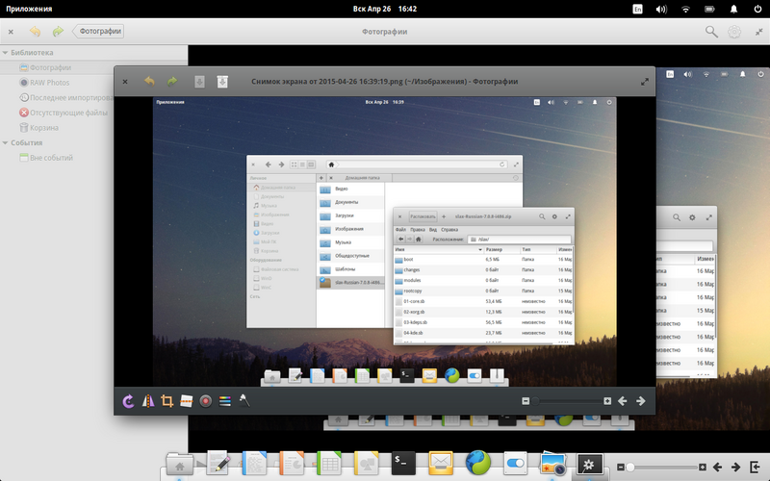Screen dimensions: 770x481
Task: Click zoom in in library bottom toolbar
Action: click(x=703, y=467)
